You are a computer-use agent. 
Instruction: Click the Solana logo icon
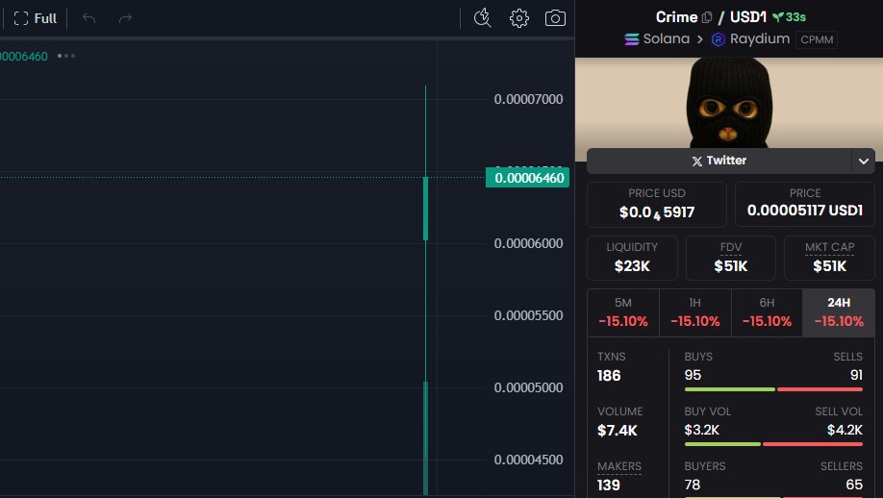pos(632,38)
